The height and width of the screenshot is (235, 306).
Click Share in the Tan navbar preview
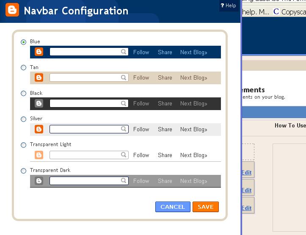click(x=165, y=77)
